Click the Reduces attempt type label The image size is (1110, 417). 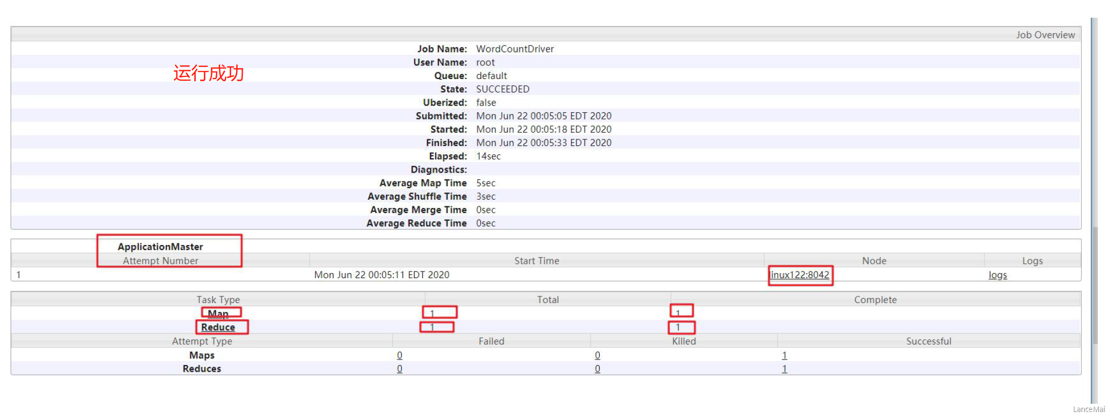point(202,368)
